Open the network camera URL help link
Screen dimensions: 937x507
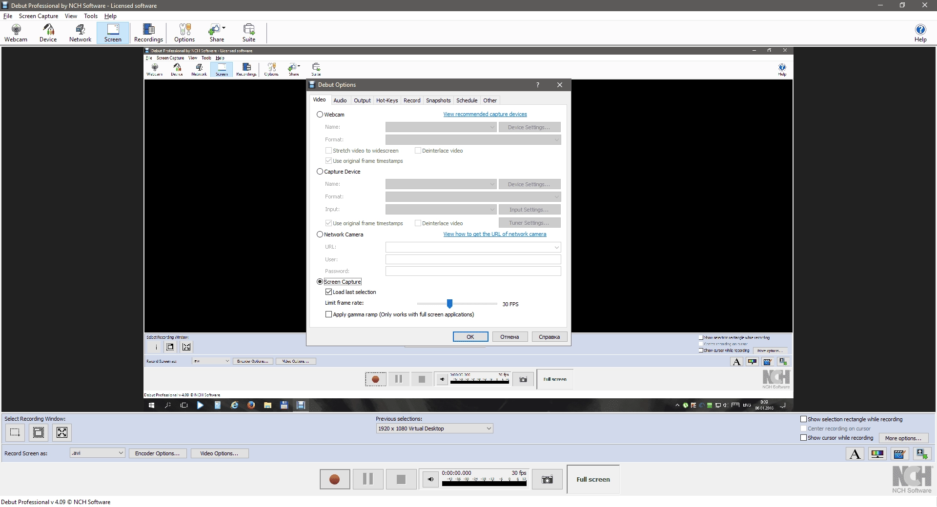click(x=495, y=234)
